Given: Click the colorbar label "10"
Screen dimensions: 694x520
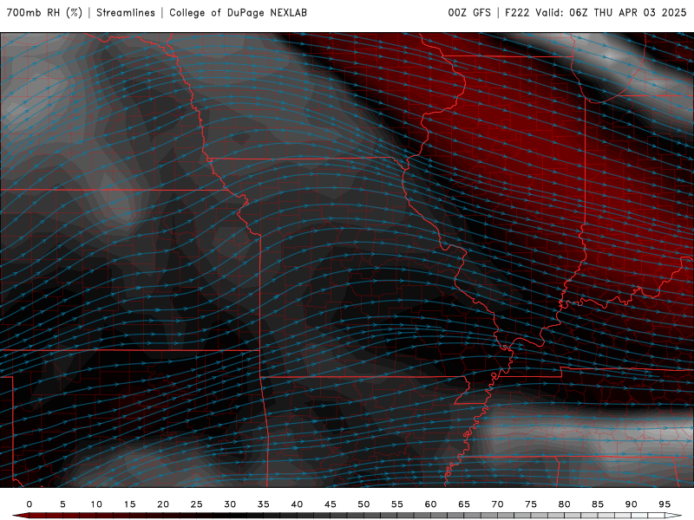Looking at the screenshot, I should click(96, 504).
